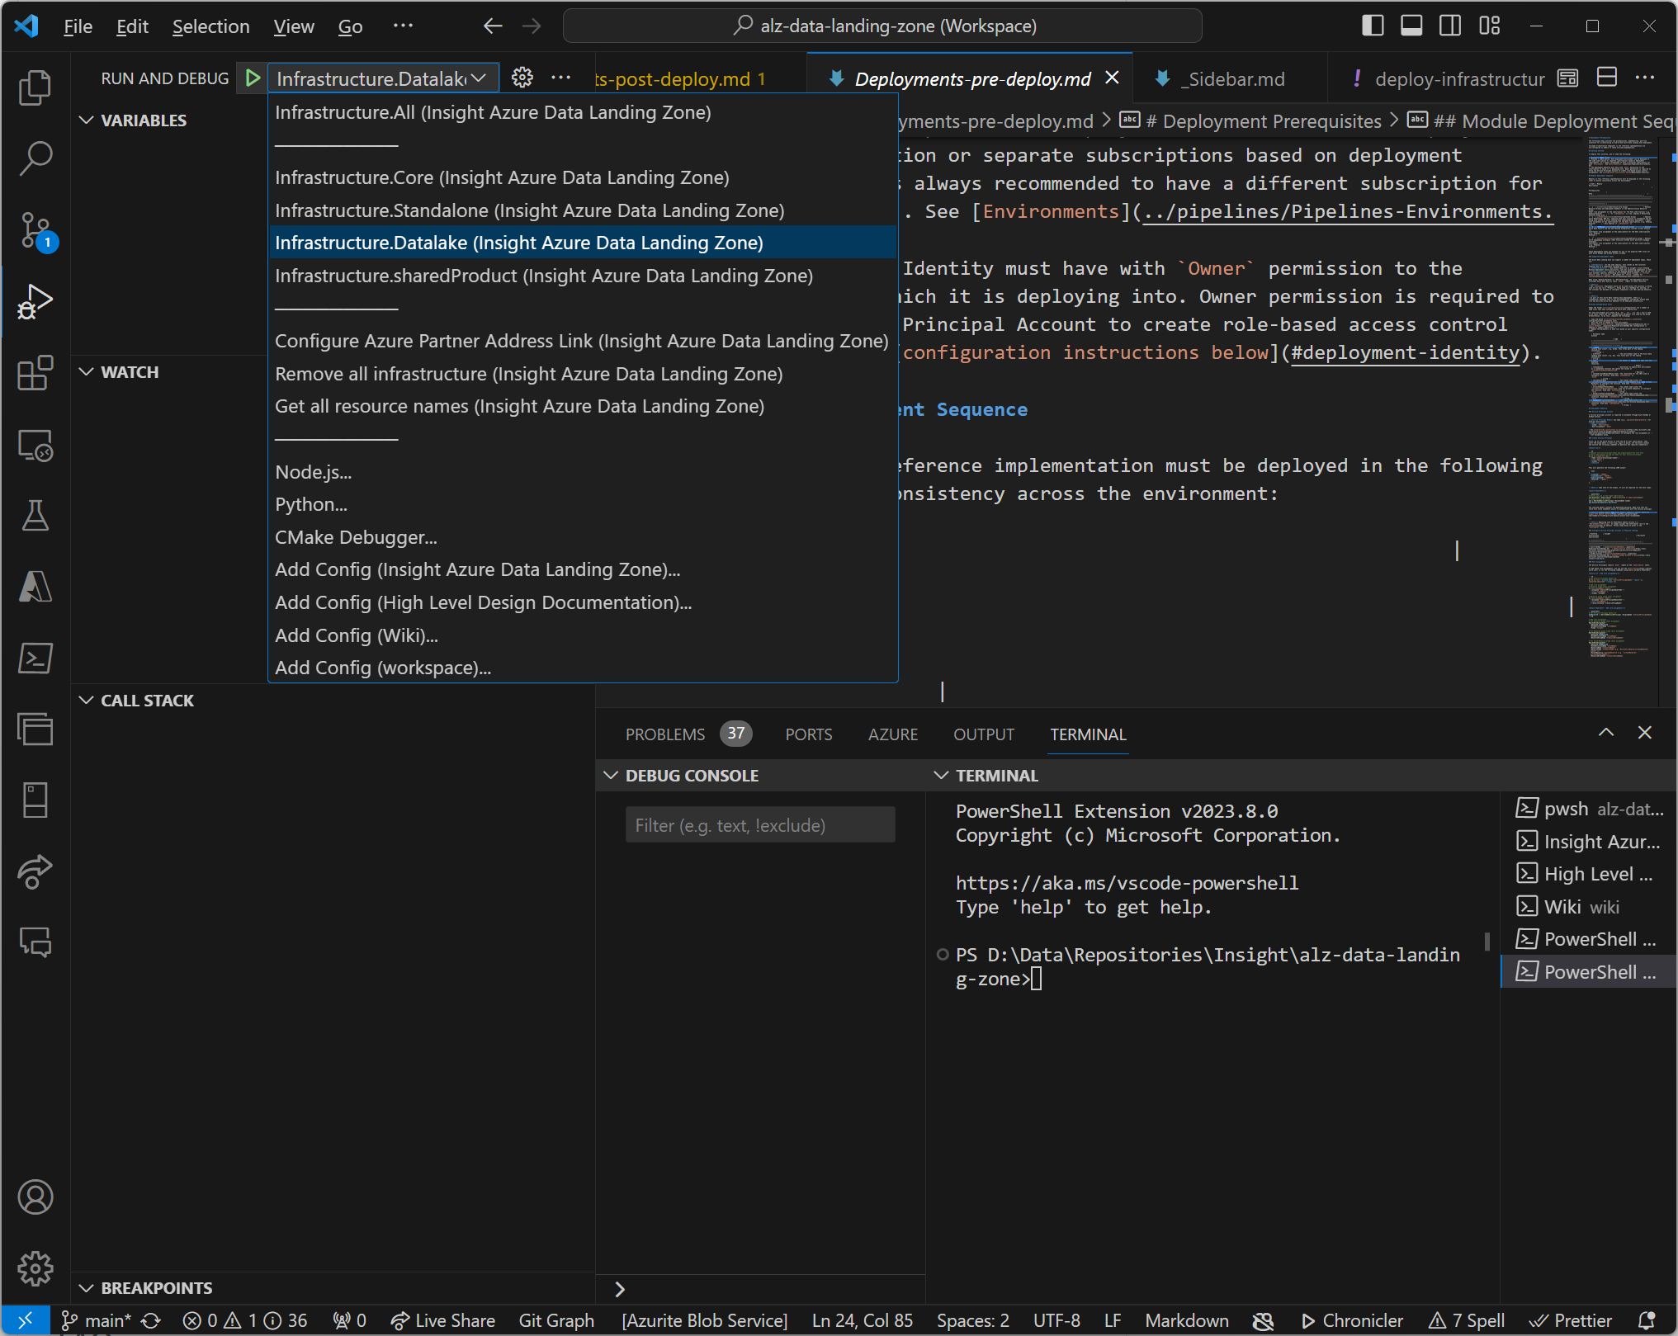This screenshot has height=1336, width=1678.
Task: Open the debug configuration dropdown
Action: pos(383,78)
